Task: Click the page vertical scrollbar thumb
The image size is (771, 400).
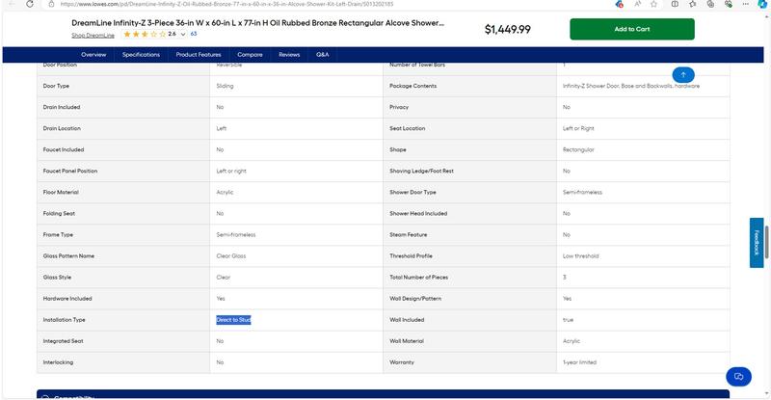Action: click(766, 241)
